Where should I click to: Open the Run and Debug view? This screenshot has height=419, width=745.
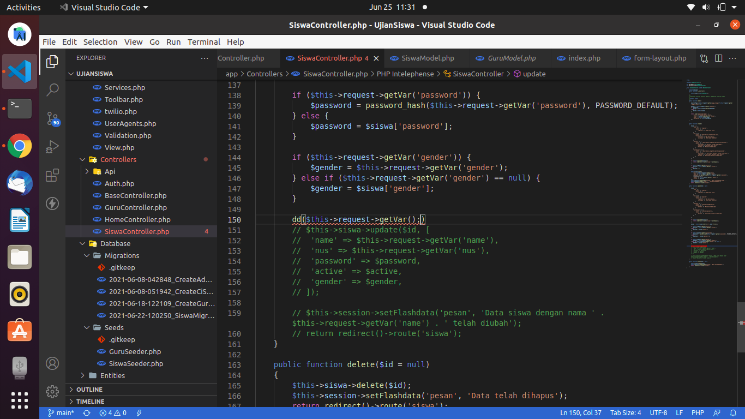pyautogui.click(x=52, y=146)
